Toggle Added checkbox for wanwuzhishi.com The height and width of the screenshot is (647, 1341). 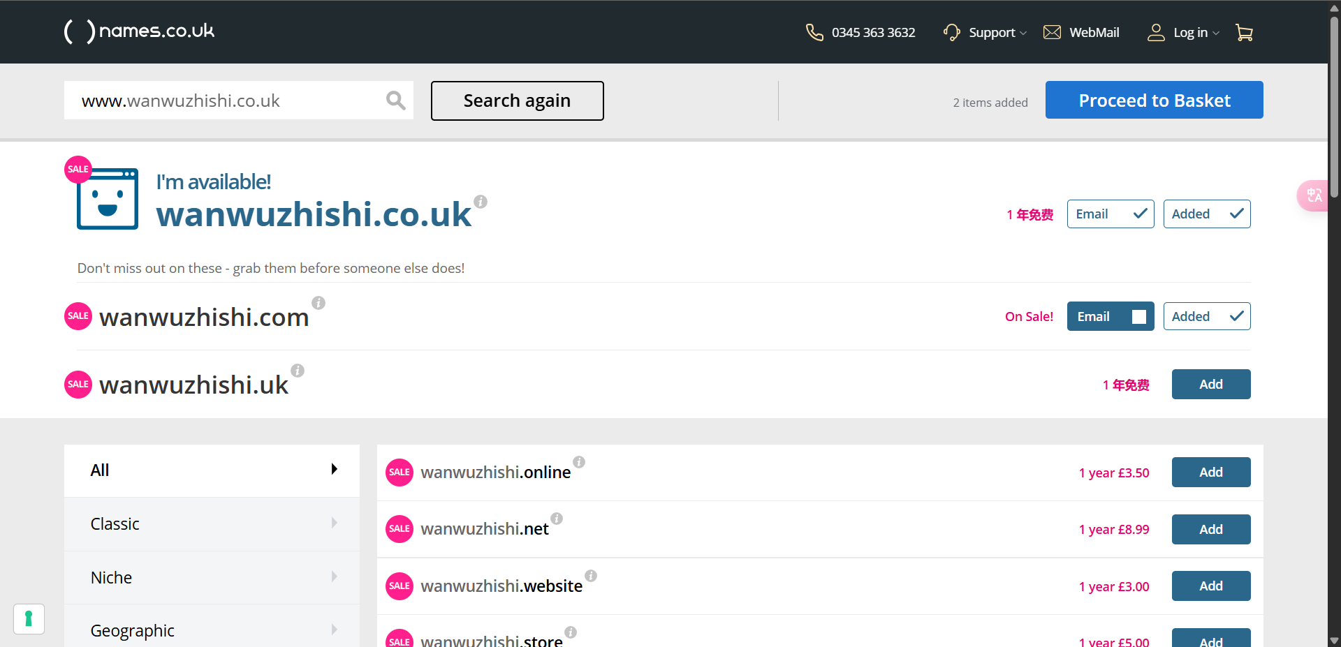click(1236, 317)
